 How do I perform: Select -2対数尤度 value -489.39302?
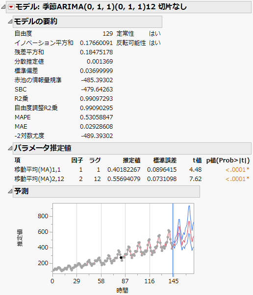[x=97, y=136]
